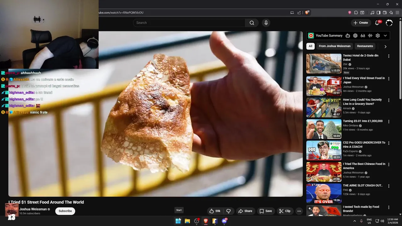Open options menu for Turning £0.01 Into £1,000,000
This screenshot has height=226, width=402.
coord(389,121)
